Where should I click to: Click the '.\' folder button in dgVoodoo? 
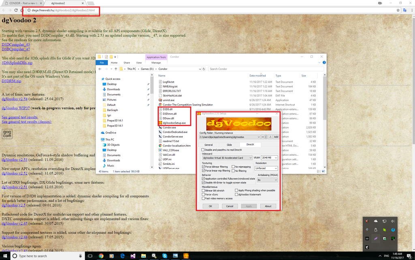(270, 137)
